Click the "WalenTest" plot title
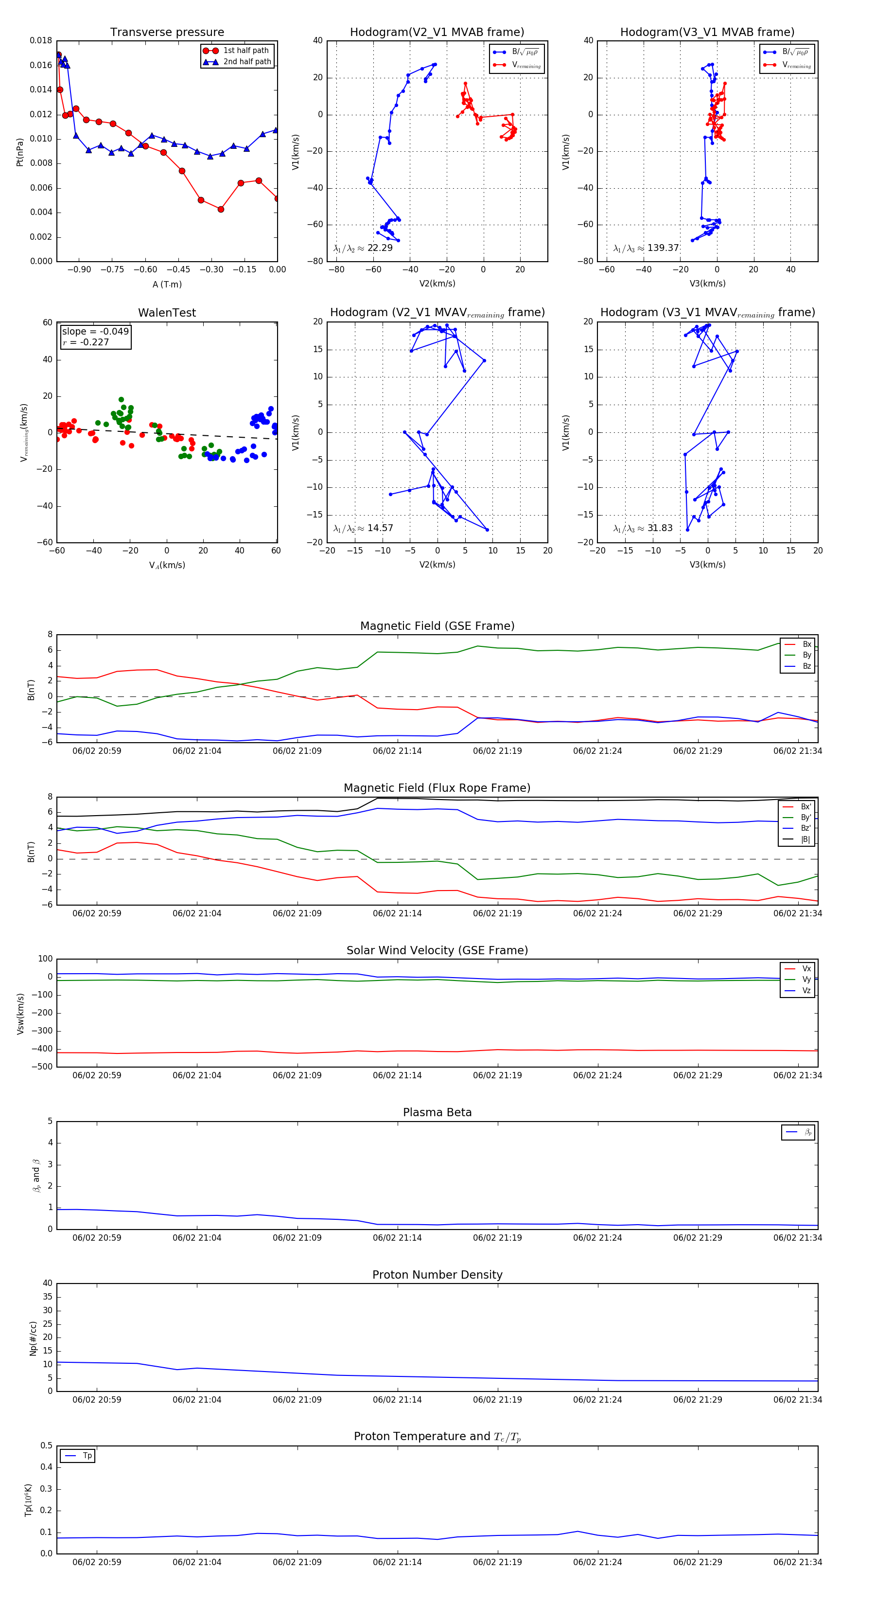The width and height of the screenshot is (875, 1605). (x=167, y=313)
